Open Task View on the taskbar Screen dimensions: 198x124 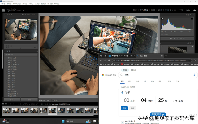pyautogui.click(x=94, y=121)
